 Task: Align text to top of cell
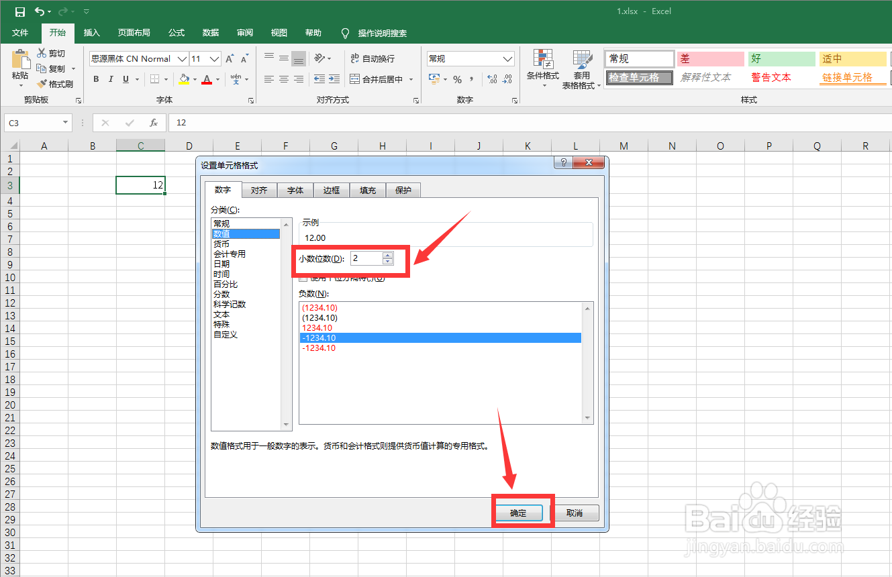pos(268,58)
